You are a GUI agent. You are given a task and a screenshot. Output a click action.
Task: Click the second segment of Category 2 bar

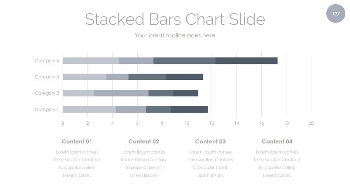pyautogui.click(x=121, y=93)
